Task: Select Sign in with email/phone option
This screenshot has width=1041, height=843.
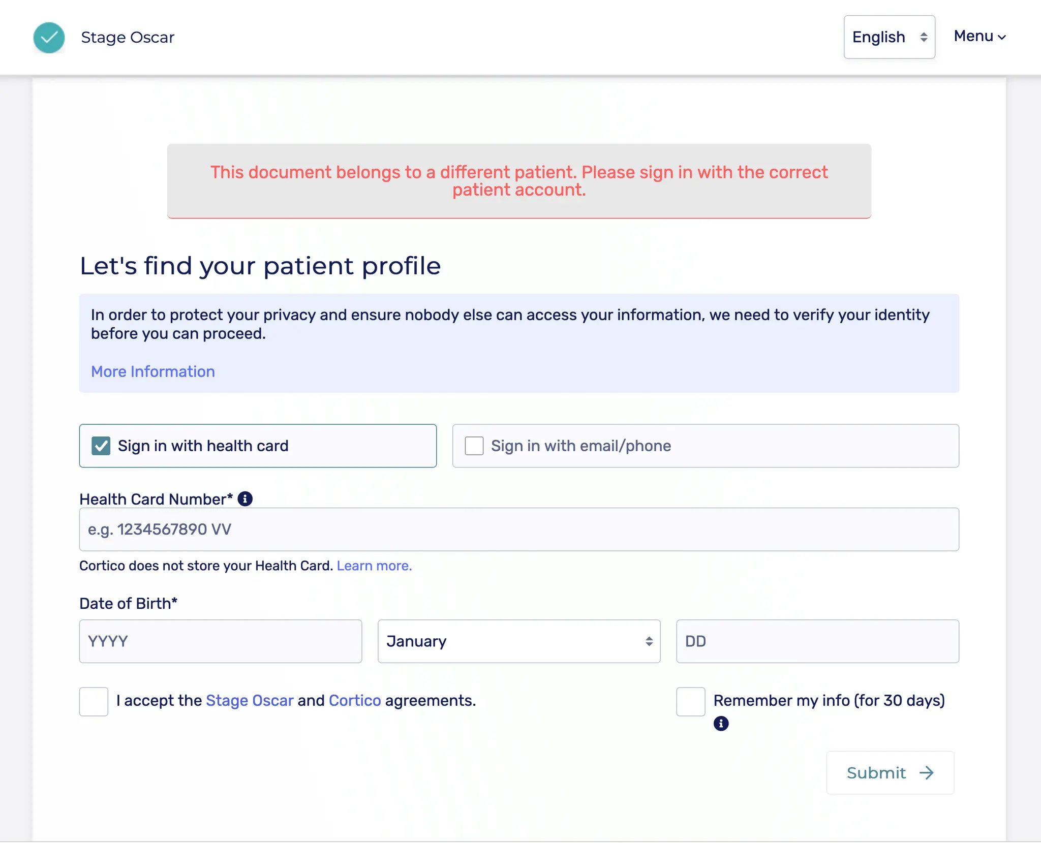Action: coord(474,446)
